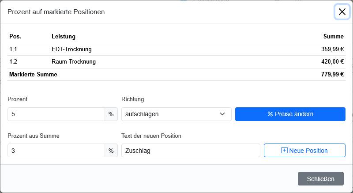This screenshot has height=193, width=353.
Task: Select the Raum-Trocknung row
Action: (176, 62)
